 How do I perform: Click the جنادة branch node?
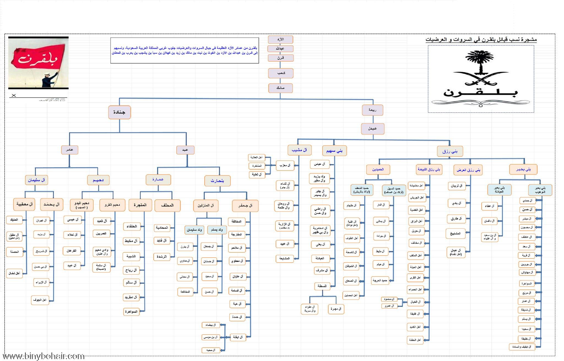click(119, 112)
